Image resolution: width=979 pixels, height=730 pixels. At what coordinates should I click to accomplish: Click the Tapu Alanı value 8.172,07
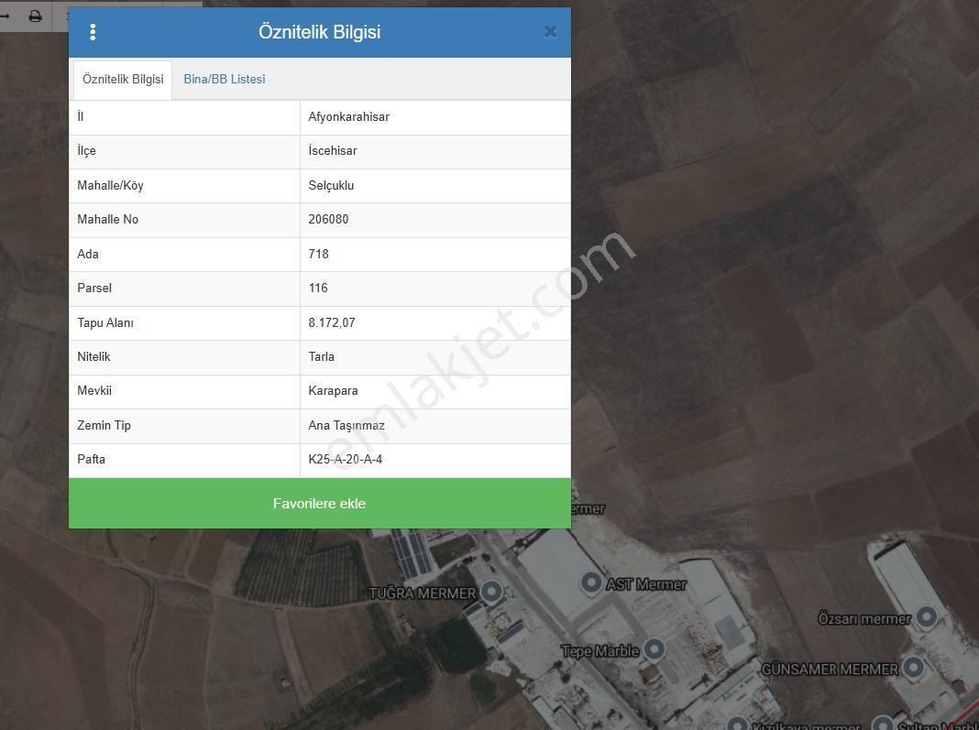(332, 322)
